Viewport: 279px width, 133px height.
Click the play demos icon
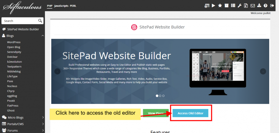point(214,6)
